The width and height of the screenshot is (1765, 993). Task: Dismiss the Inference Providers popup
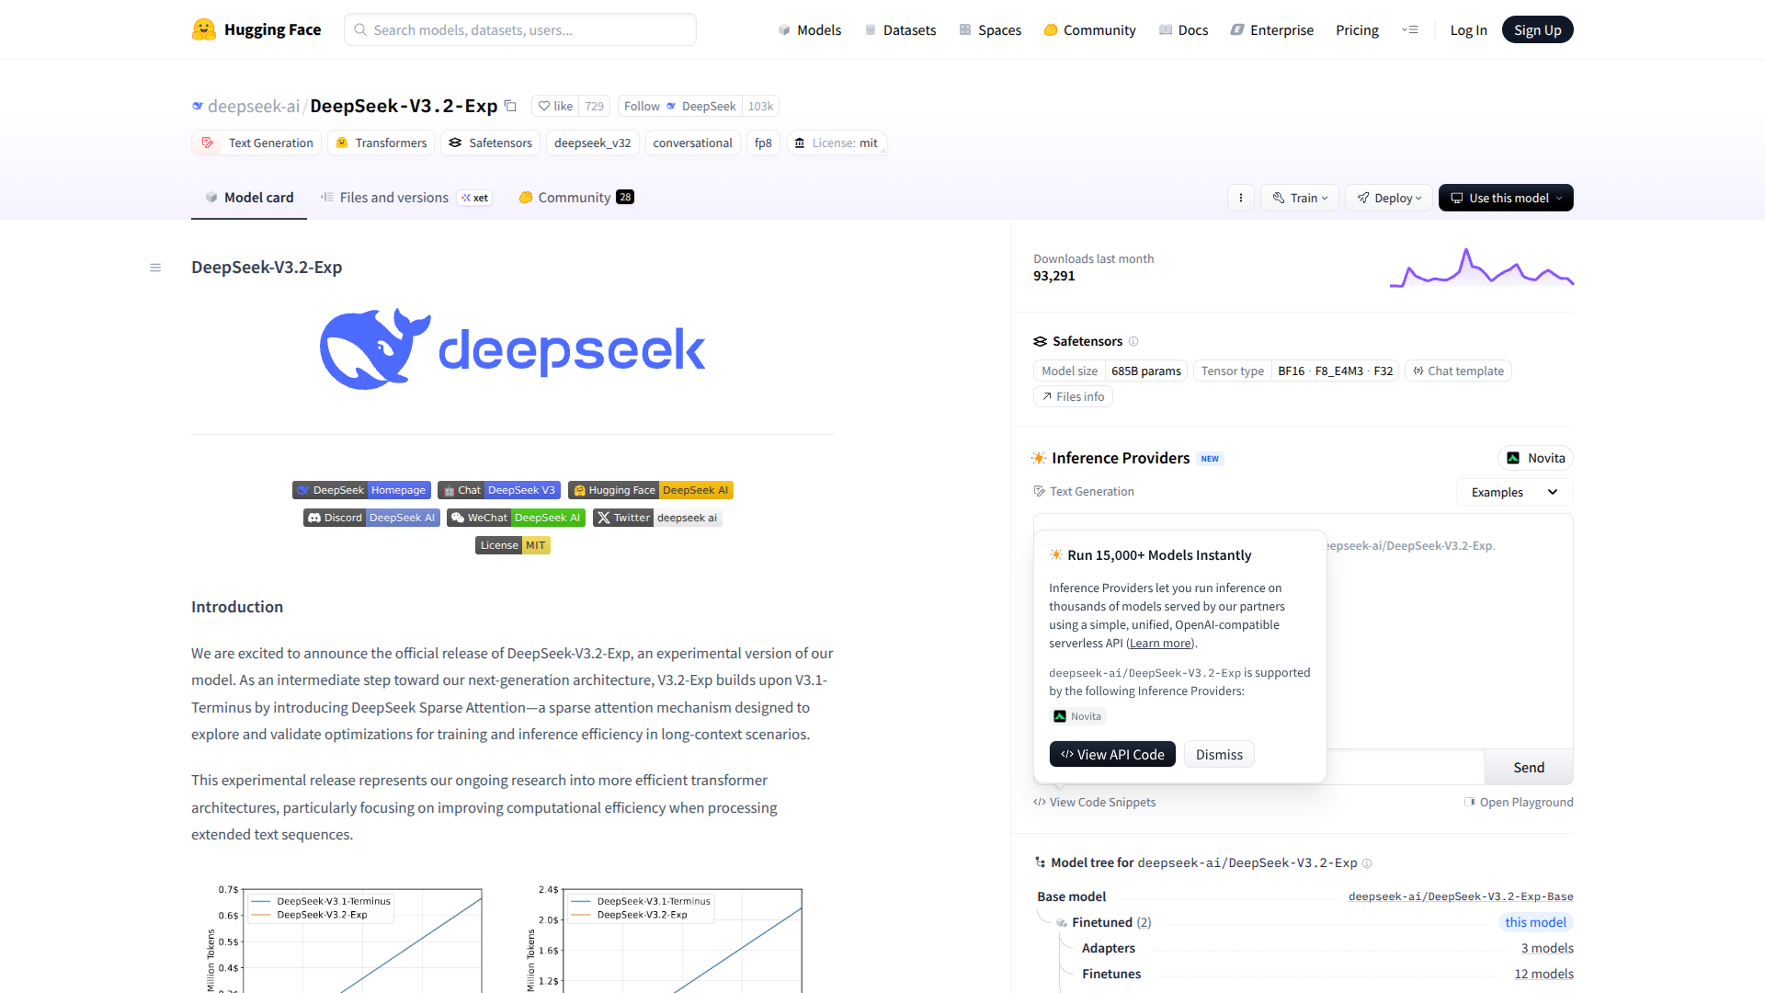point(1218,754)
